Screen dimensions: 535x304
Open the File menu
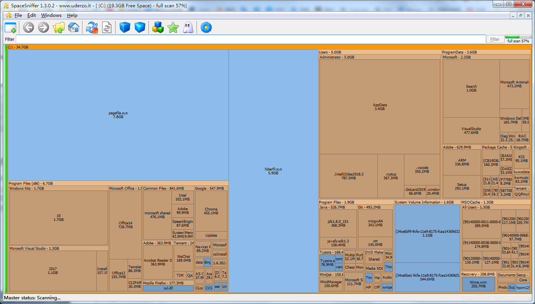18,15
